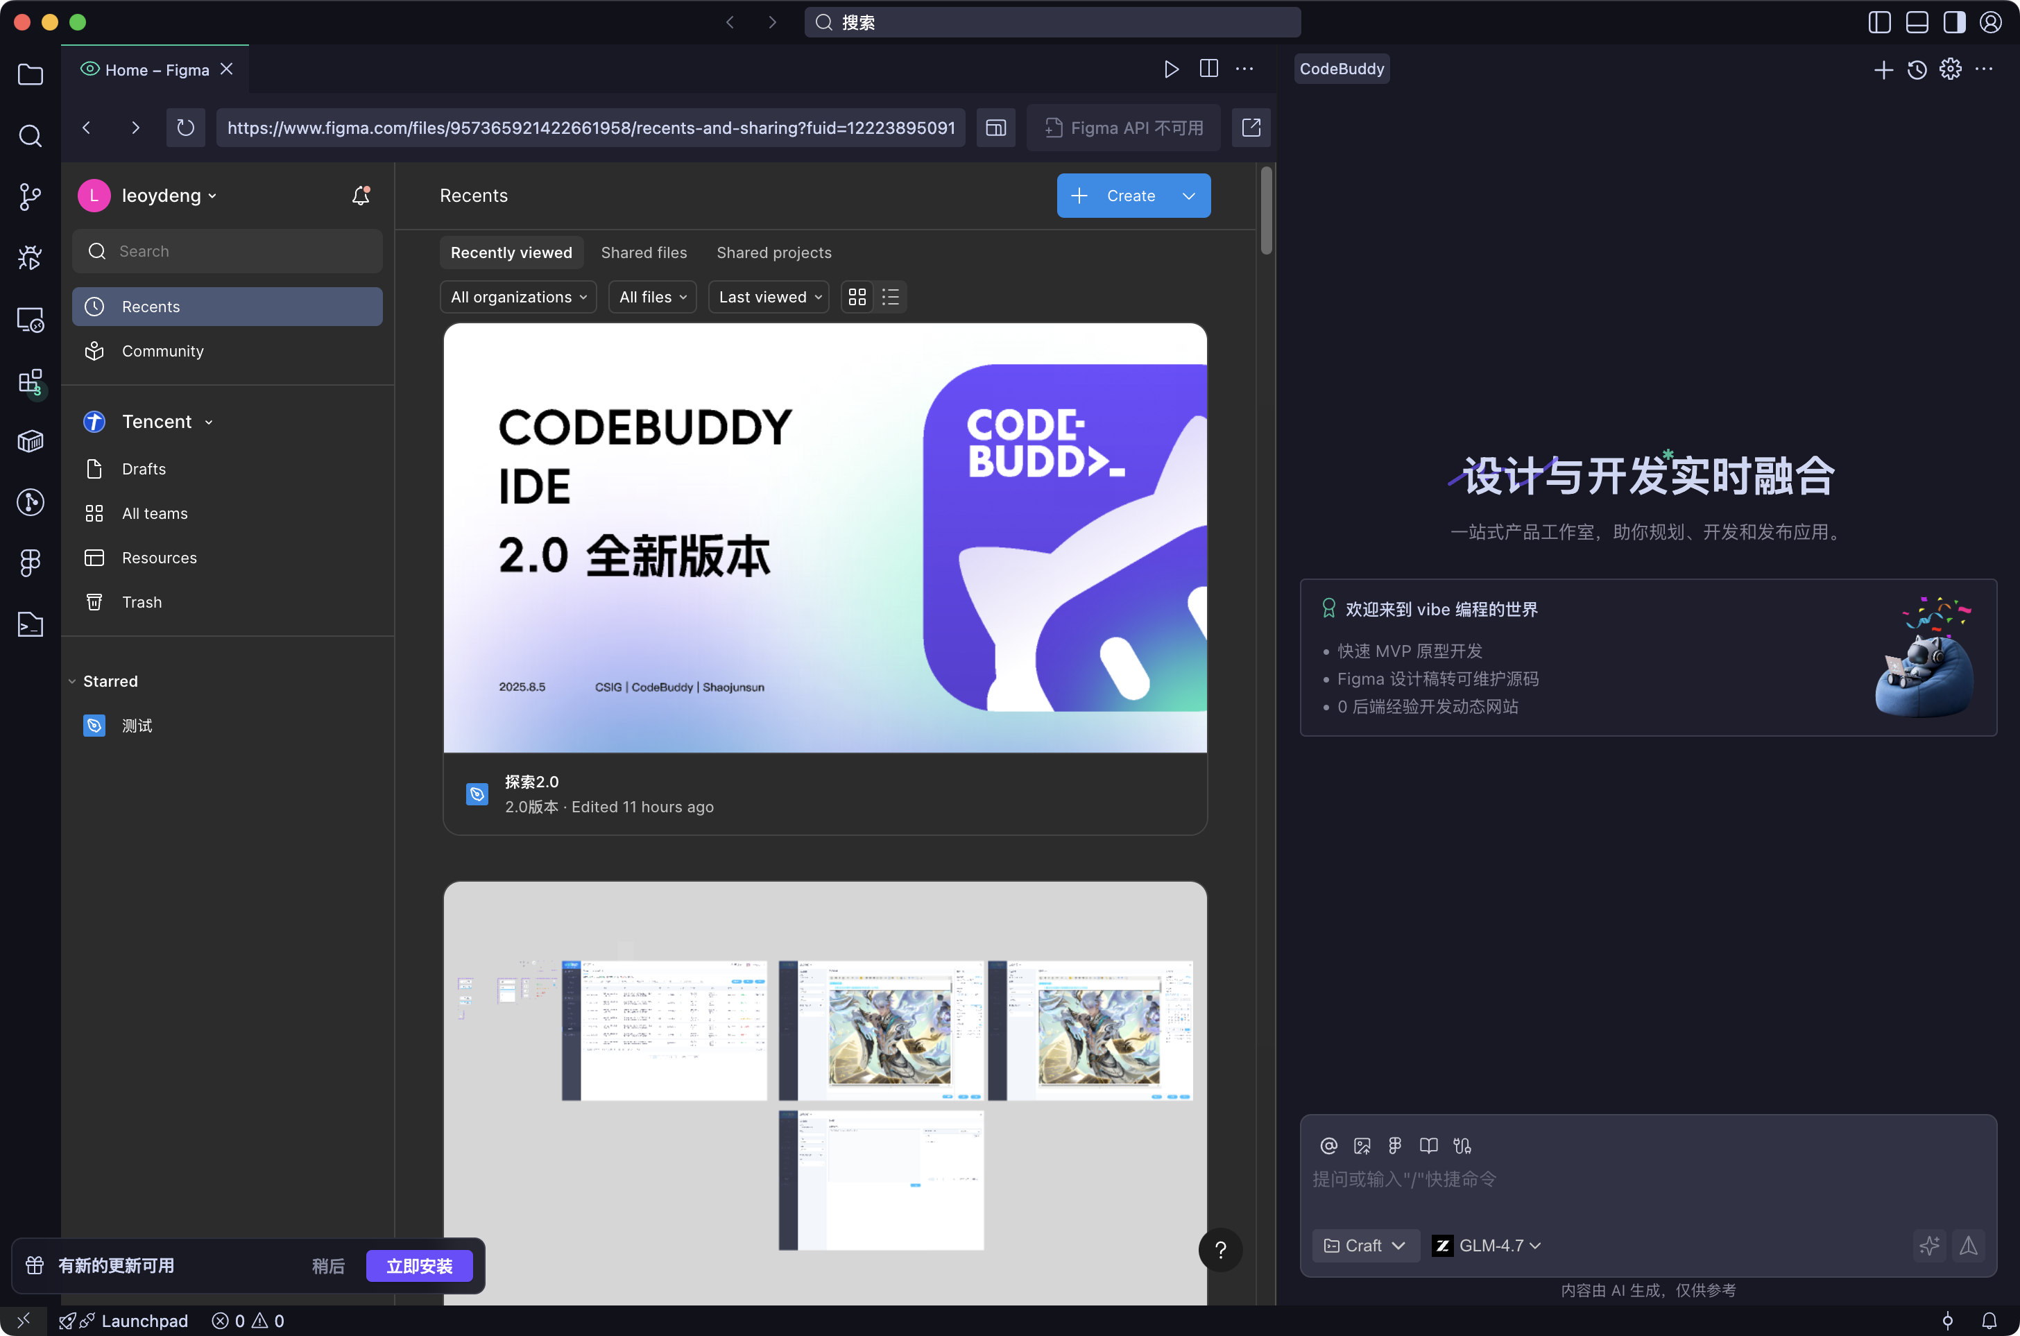The height and width of the screenshot is (1336, 2020).
Task: Collapse the Starred section
Action: pyautogui.click(x=71, y=680)
